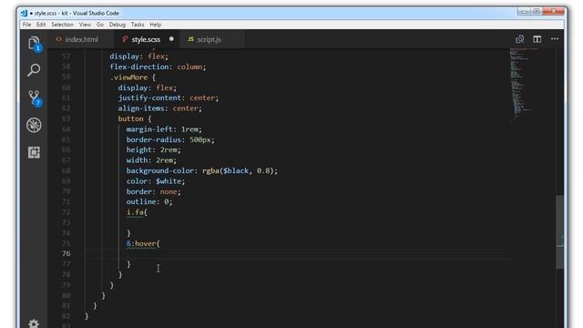Open the More Actions ellipsis menu
The image size is (583, 328).
(555, 38)
